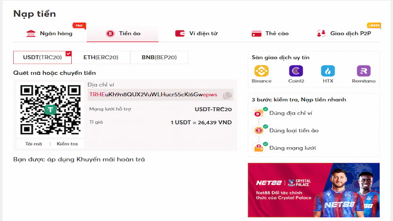This screenshot has height=221, width=393.
Task: Click the Quét mã hoặc chuyển tiền heading
Action: [55, 73]
